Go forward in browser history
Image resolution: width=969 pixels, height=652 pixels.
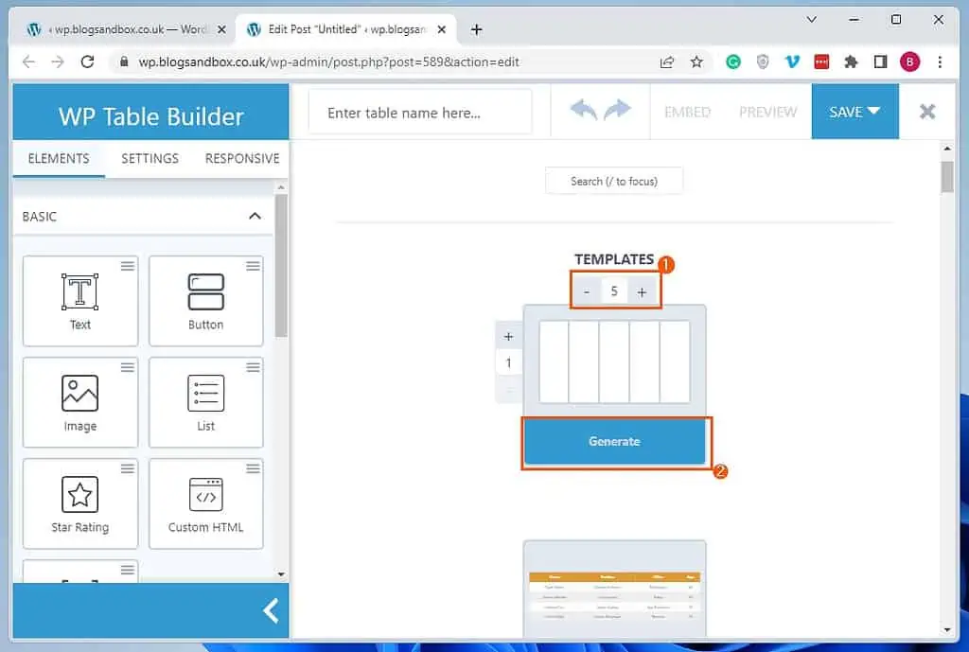click(x=58, y=62)
